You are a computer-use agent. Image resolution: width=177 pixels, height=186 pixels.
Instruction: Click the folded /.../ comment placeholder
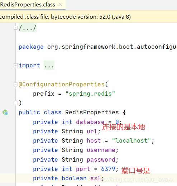click(x=28, y=28)
